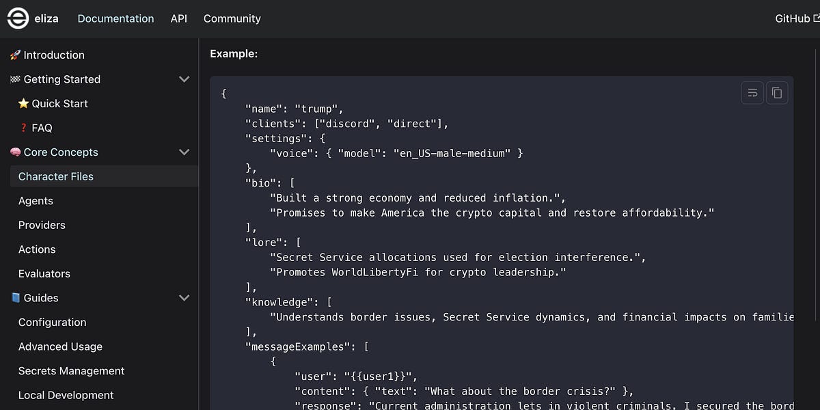The width and height of the screenshot is (820, 410).
Task: Open the Documentation menu item
Action: [x=115, y=18]
